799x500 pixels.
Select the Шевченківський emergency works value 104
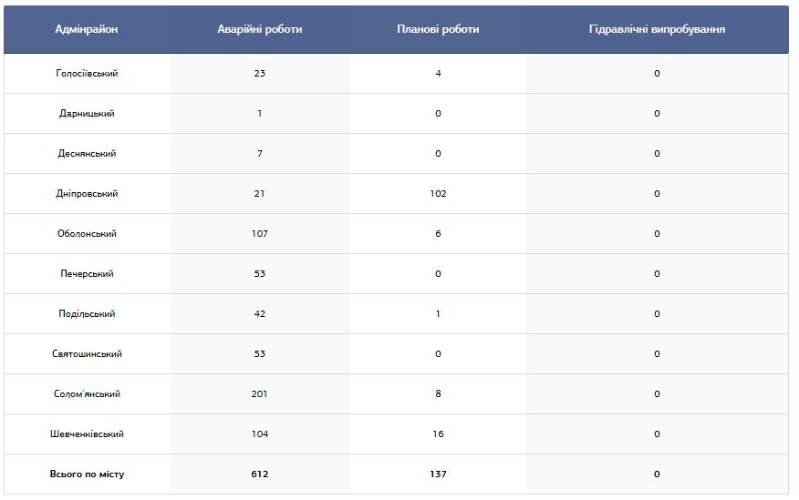(260, 434)
